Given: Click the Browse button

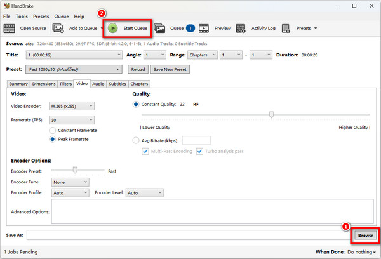Looking at the screenshot, I should (x=366, y=236).
